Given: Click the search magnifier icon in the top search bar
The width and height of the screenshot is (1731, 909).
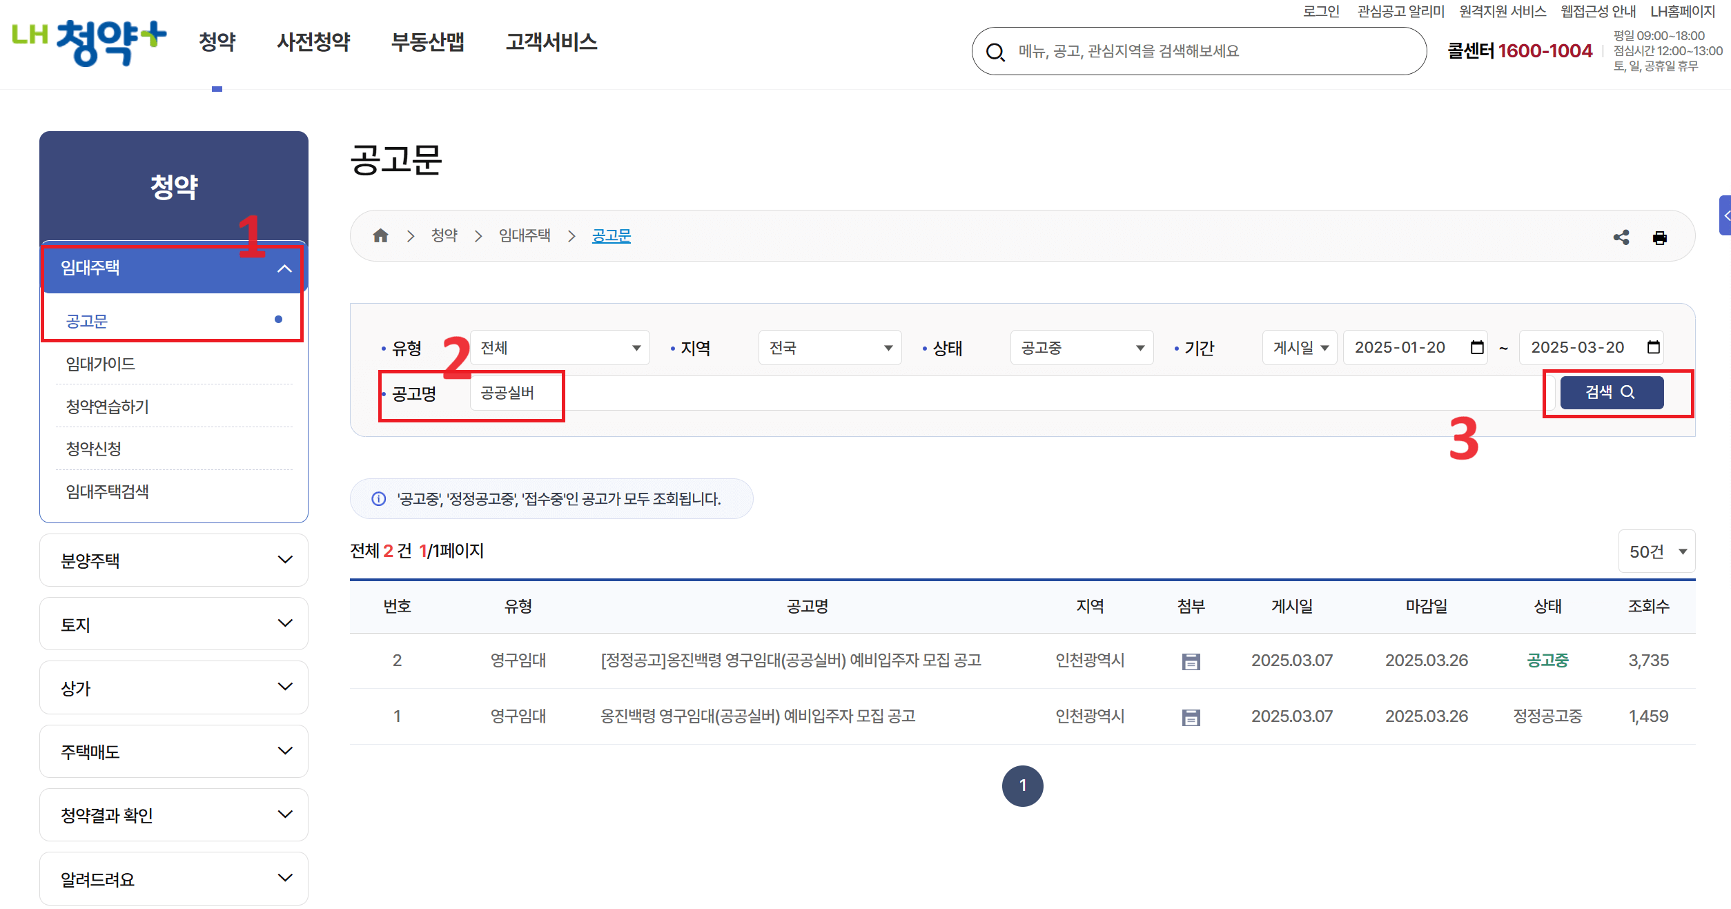Looking at the screenshot, I should (995, 50).
